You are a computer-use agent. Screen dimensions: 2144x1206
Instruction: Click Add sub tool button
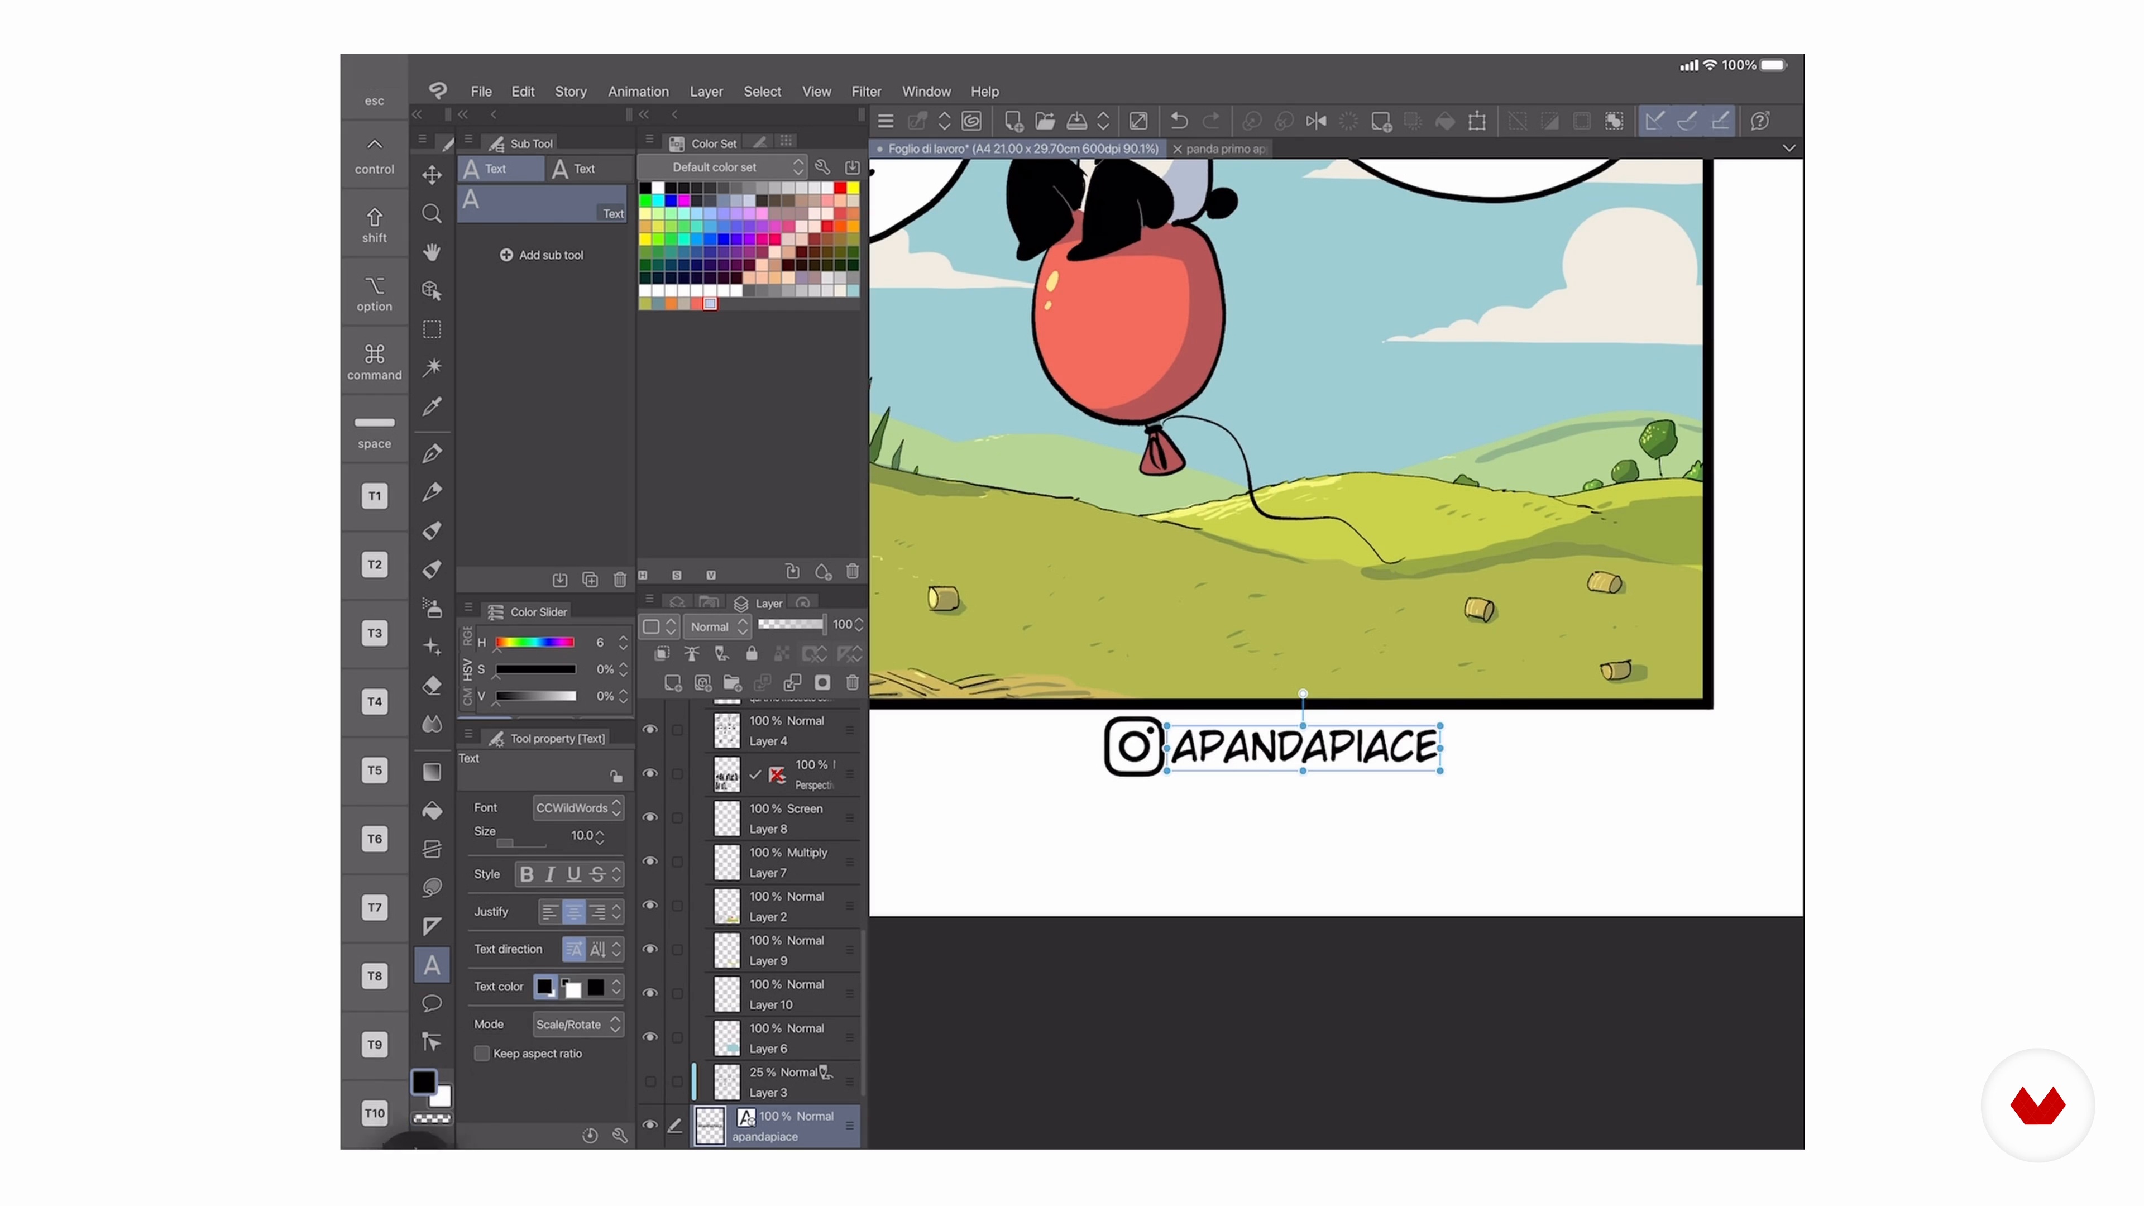[x=542, y=255]
